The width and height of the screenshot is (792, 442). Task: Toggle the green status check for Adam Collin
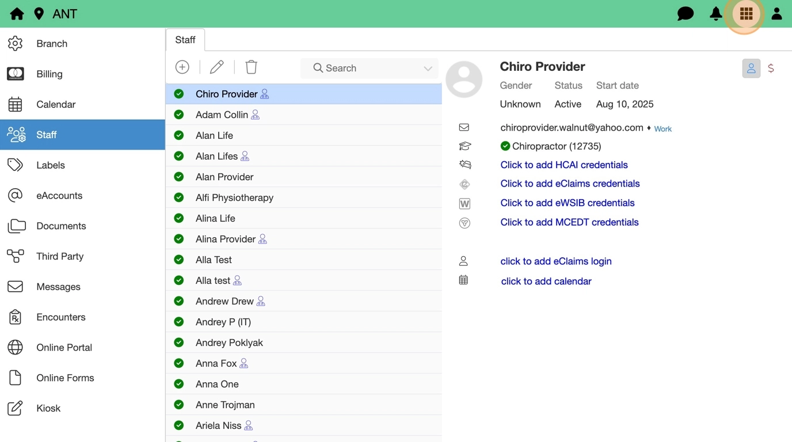[x=179, y=115]
